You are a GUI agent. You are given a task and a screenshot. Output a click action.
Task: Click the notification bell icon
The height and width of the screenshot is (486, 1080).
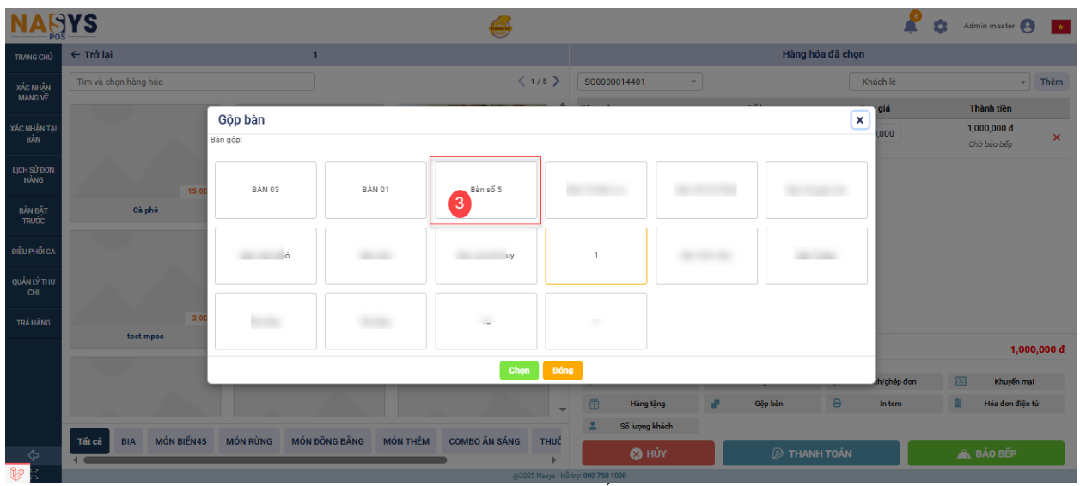pos(911,26)
